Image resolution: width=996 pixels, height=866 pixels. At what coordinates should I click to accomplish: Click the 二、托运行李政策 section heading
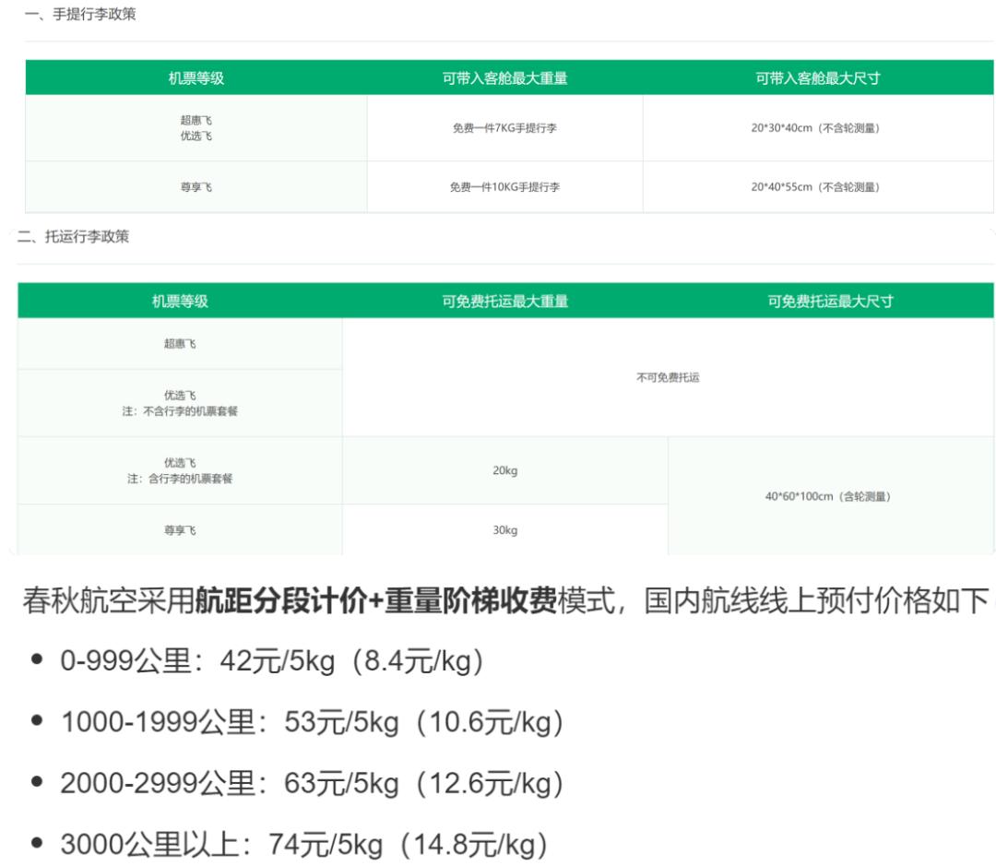73,236
